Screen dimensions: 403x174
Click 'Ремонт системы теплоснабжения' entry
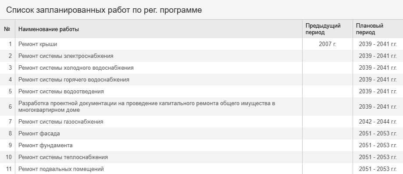click(x=63, y=157)
